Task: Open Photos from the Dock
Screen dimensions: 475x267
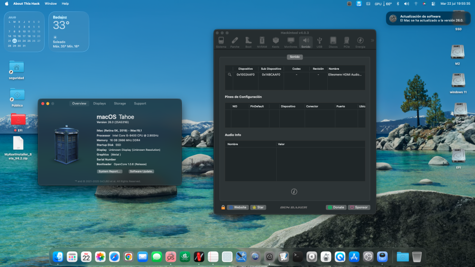Action: pos(100,257)
